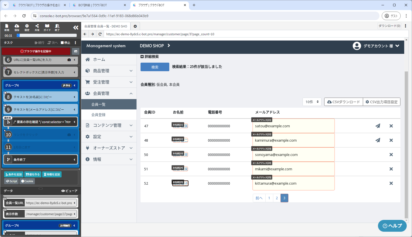412x237 pixels.
Task: Click the CSV出力項目設定 button
Action: (x=381, y=102)
